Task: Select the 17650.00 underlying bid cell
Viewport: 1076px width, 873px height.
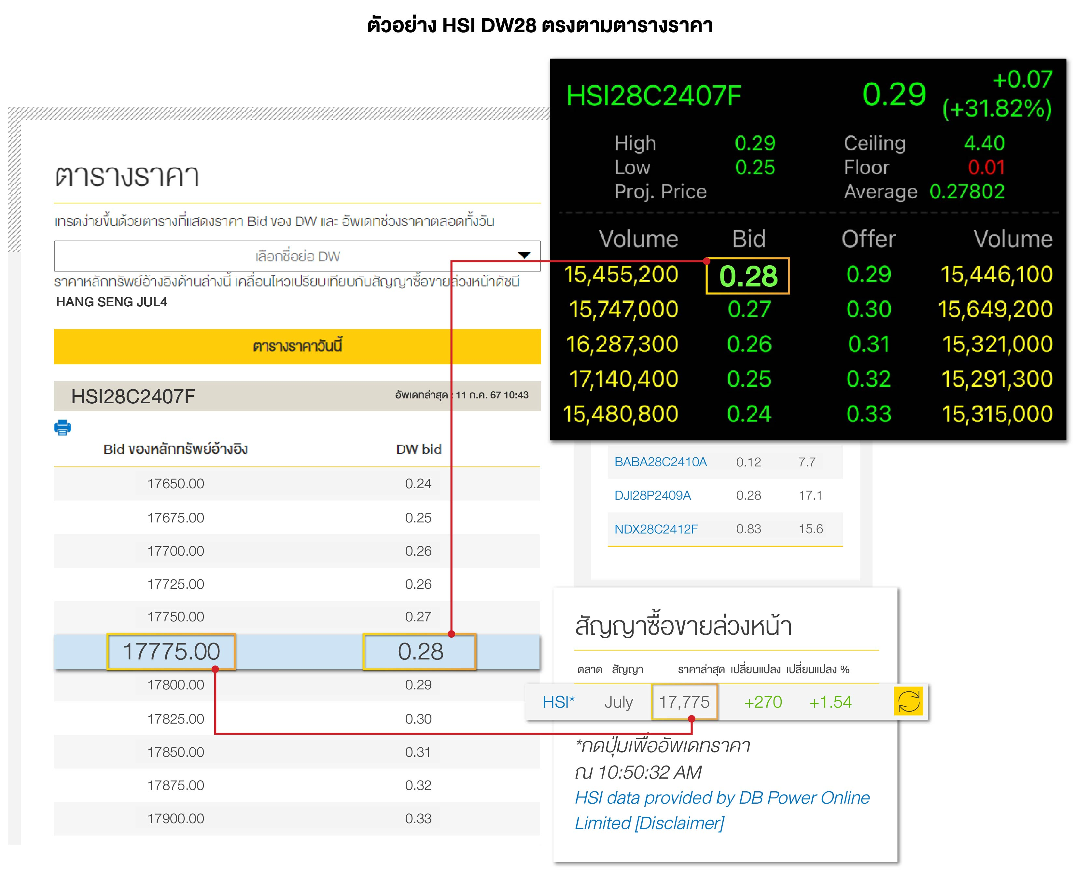Action: click(x=175, y=484)
